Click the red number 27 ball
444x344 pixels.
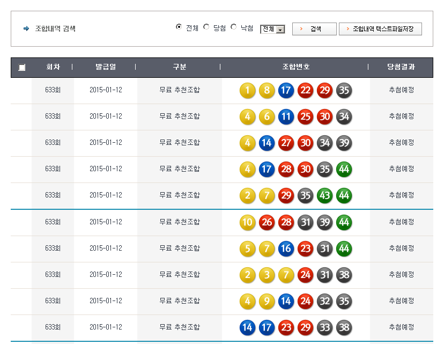coord(286,143)
